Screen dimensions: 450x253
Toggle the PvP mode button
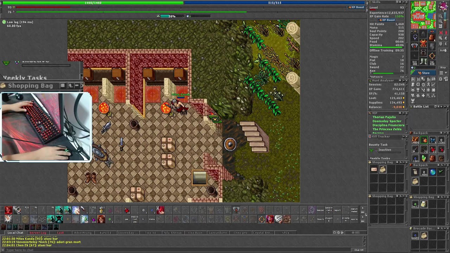pos(443,51)
